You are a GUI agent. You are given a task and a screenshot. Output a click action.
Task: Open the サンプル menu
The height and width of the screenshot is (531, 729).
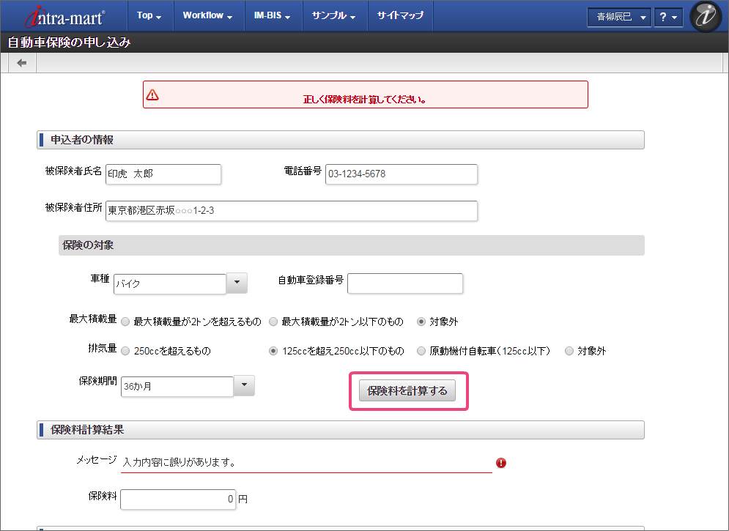click(x=333, y=15)
